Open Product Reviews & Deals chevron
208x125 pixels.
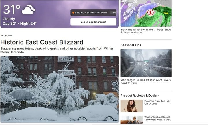point(158,96)
